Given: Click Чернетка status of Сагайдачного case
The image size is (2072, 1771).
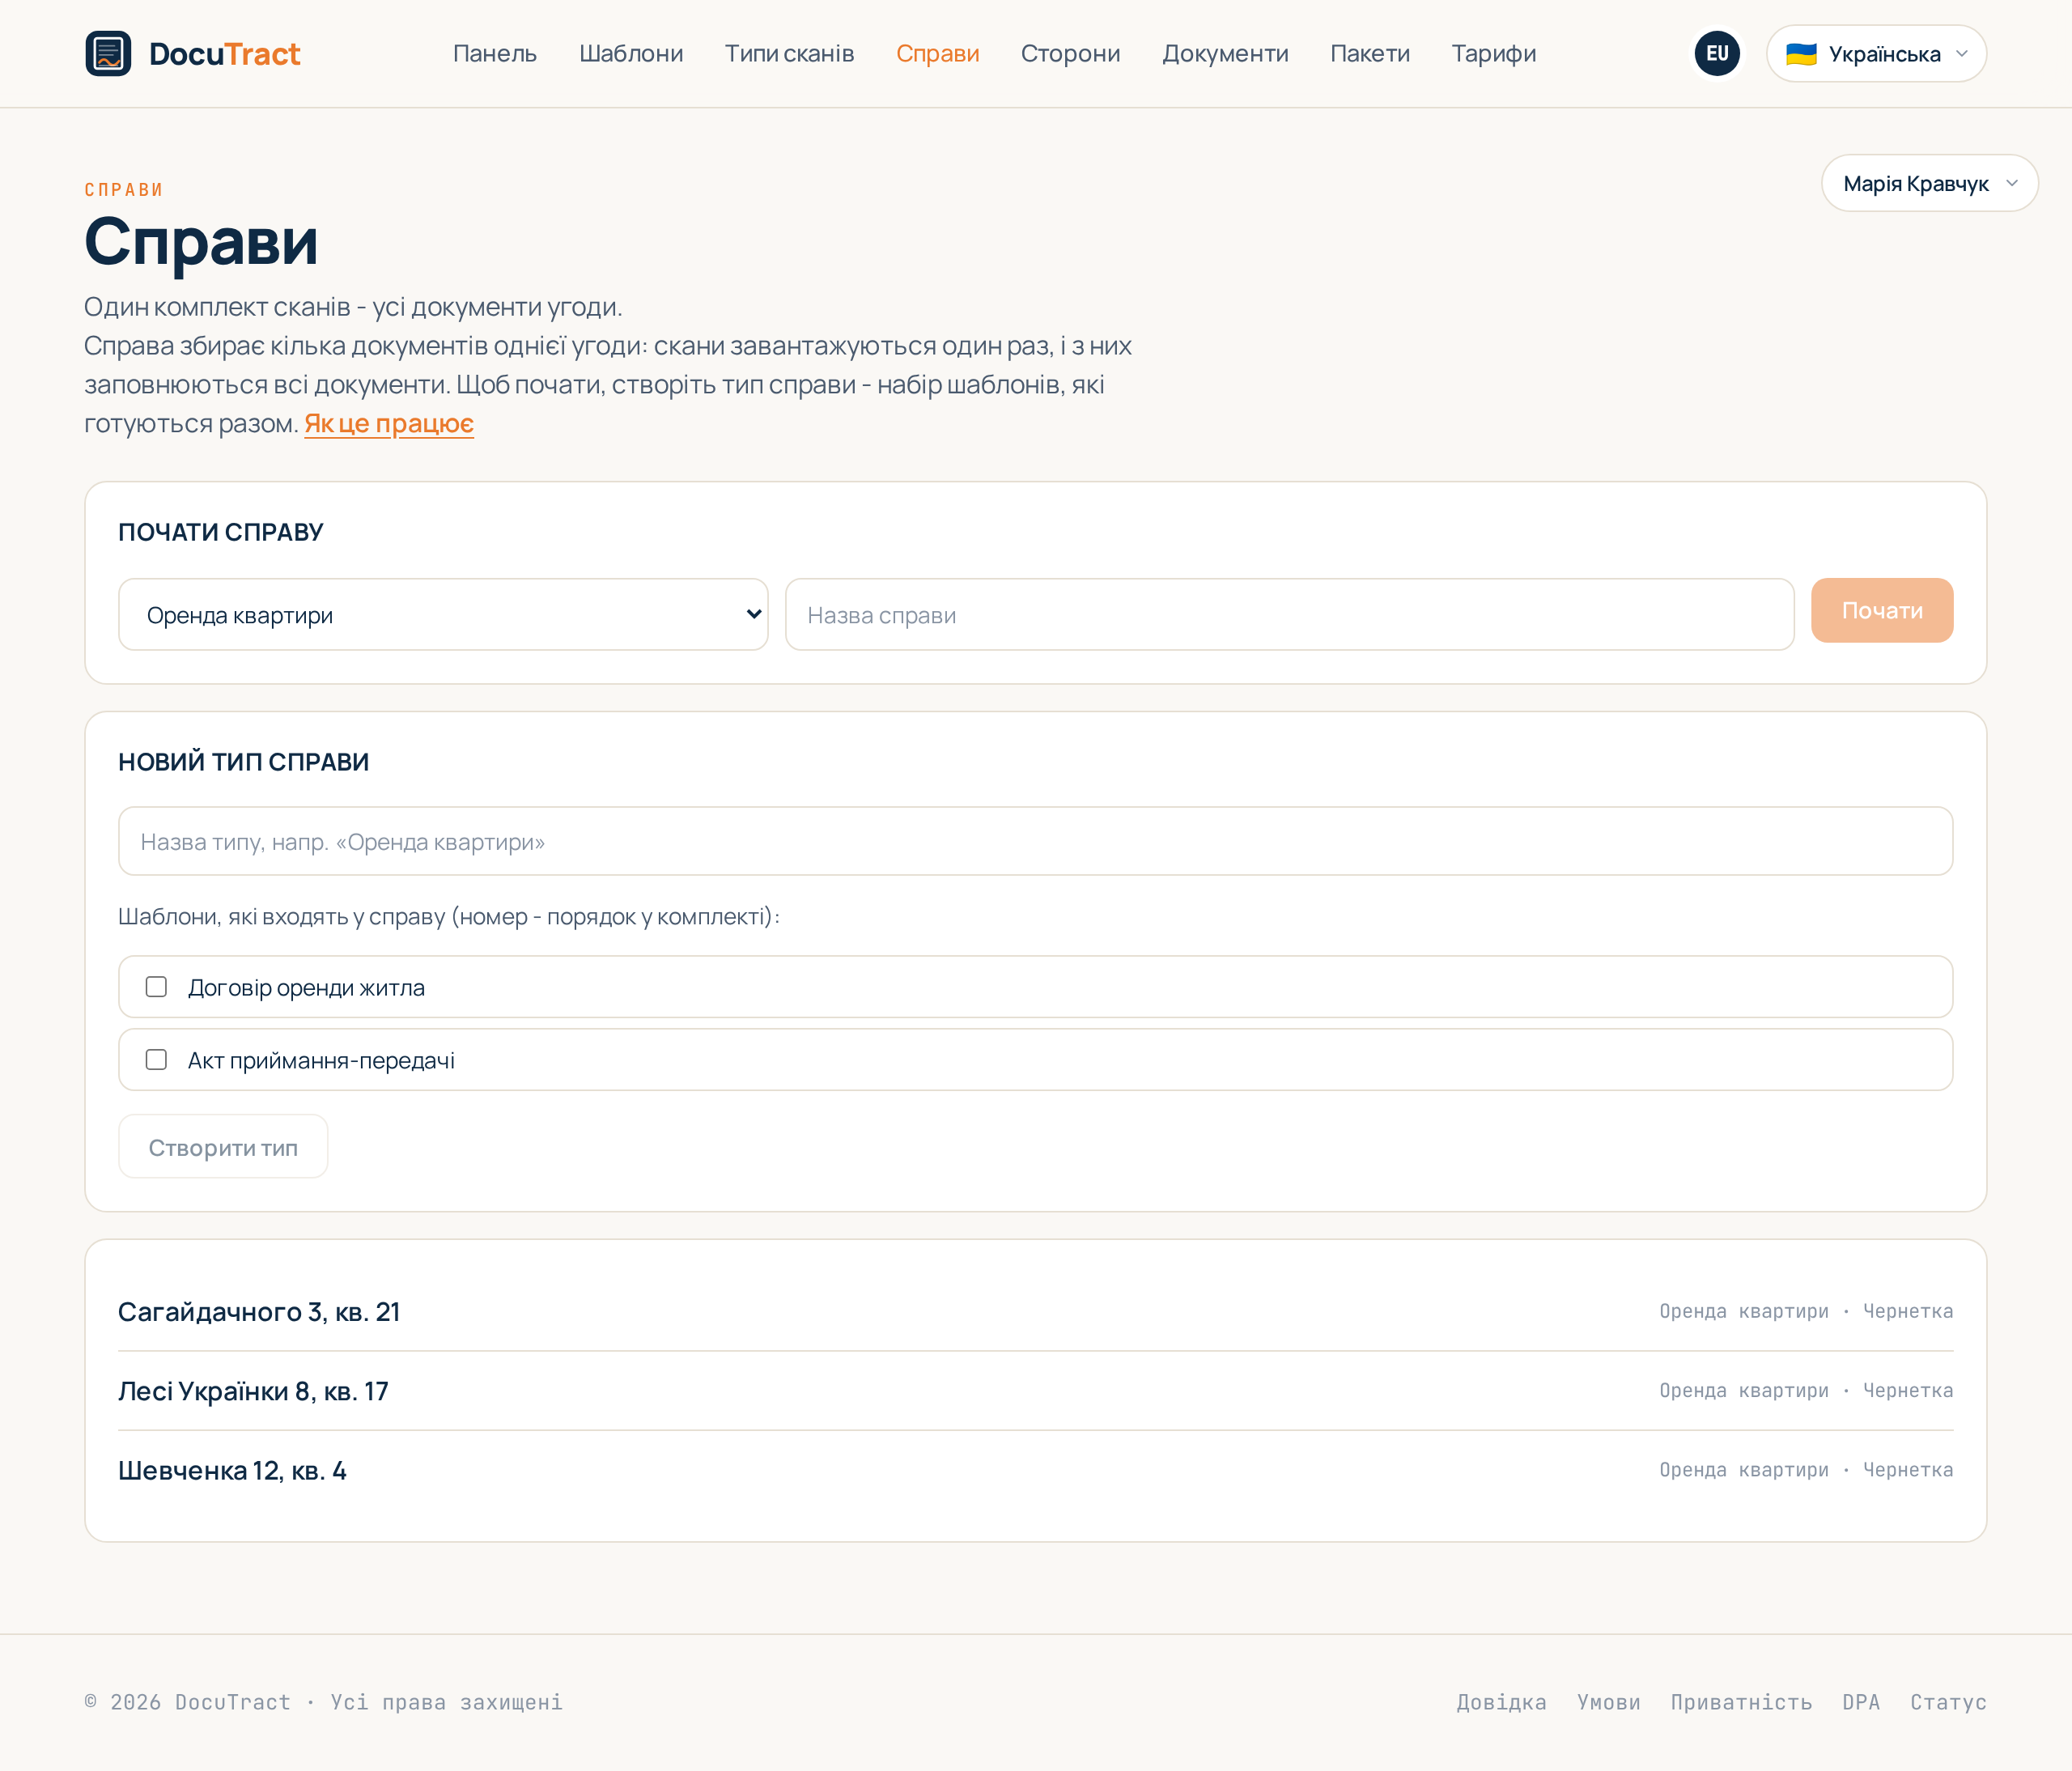Looking at the screenshot, I should [x=1907, y=1312].
